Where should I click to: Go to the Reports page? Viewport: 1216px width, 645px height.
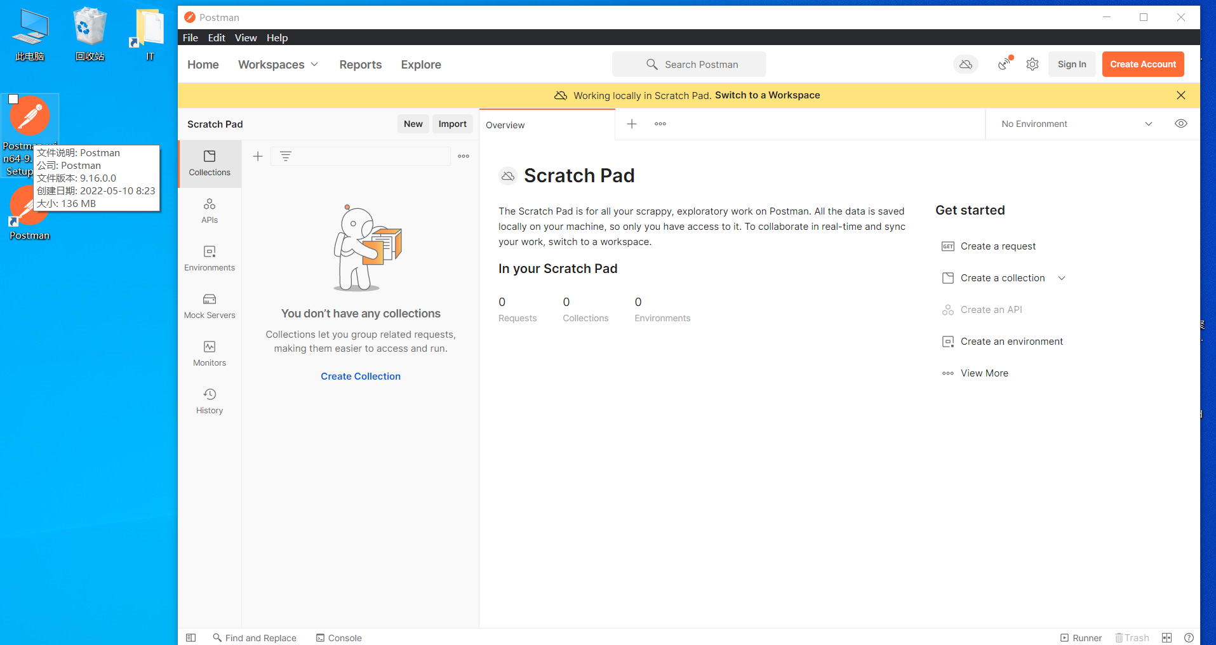click(x=361, y=65)
